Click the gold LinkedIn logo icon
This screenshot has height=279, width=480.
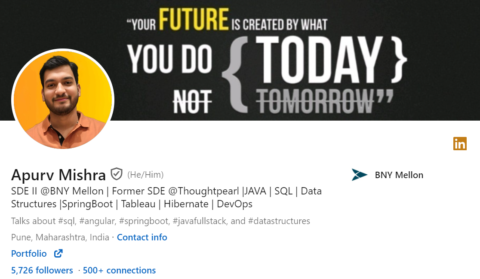click(460, 144)
